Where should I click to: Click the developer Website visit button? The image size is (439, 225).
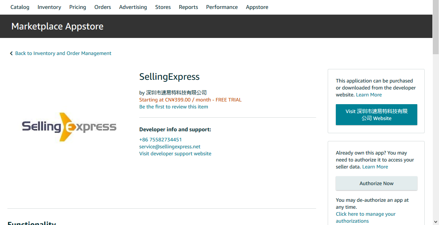pos(376,115)
